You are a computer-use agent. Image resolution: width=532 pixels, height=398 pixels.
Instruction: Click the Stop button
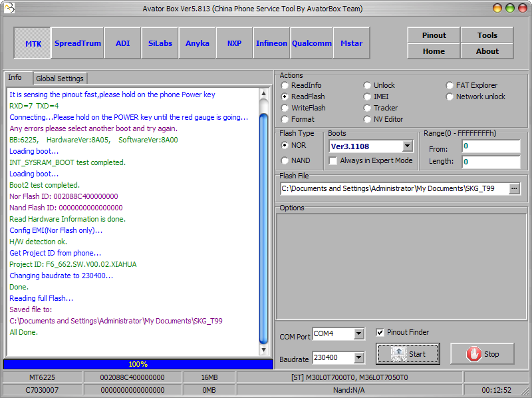[482, 354]
